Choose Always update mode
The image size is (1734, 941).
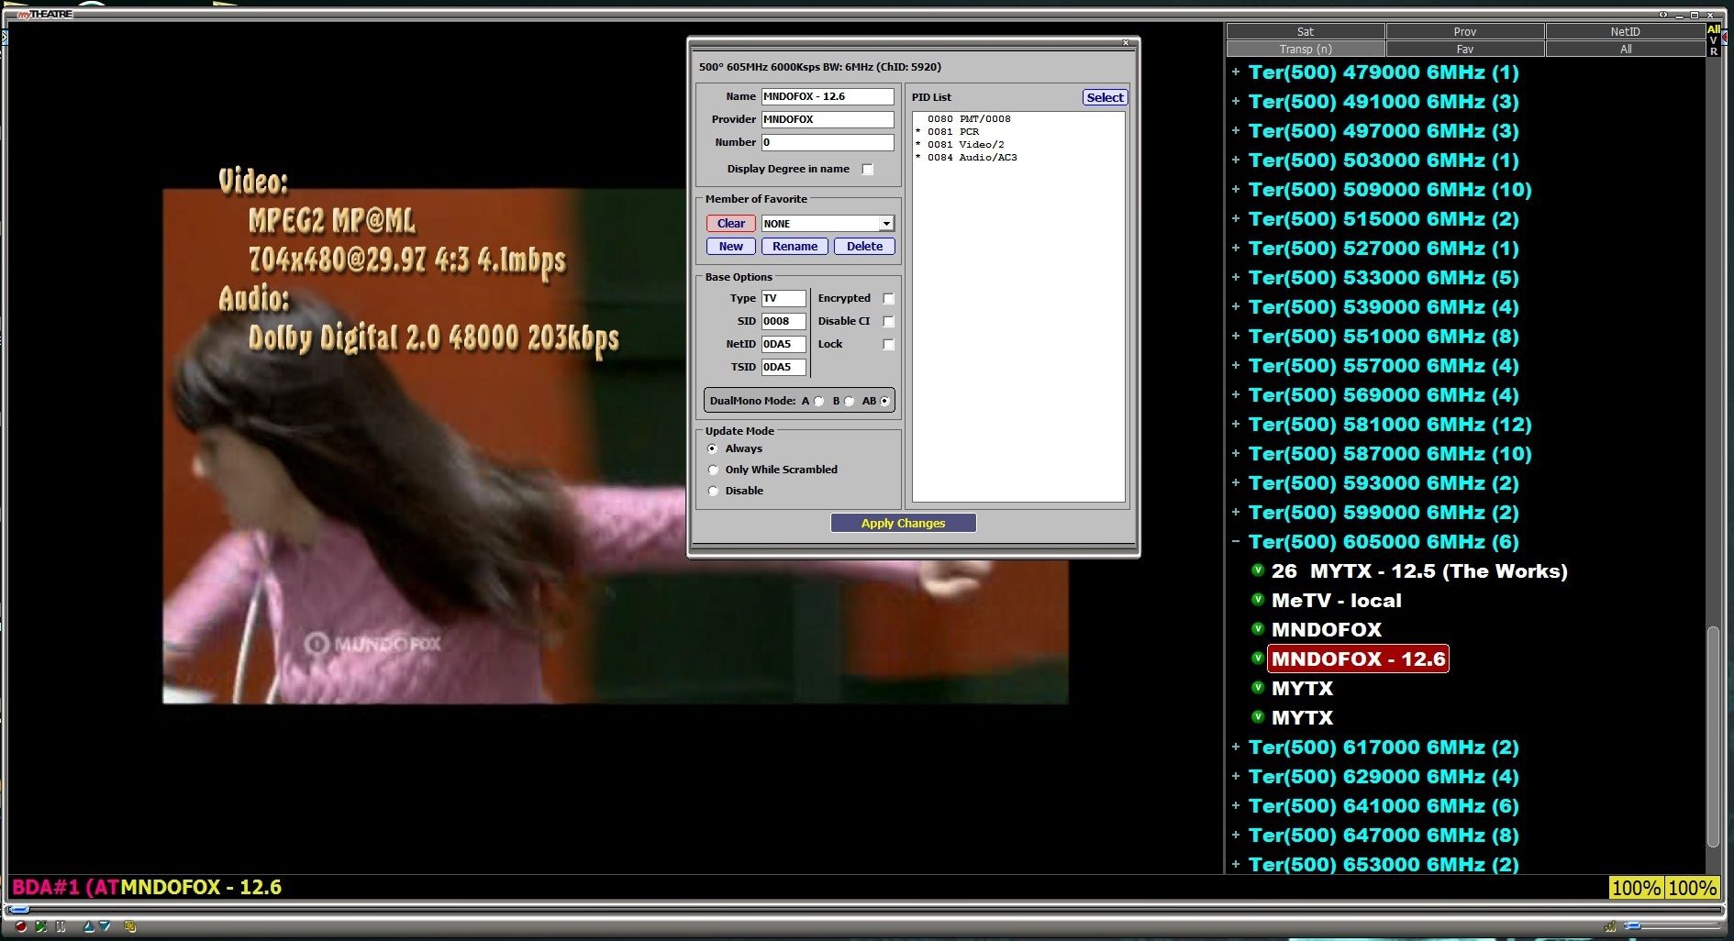click(x=713, y=448)
